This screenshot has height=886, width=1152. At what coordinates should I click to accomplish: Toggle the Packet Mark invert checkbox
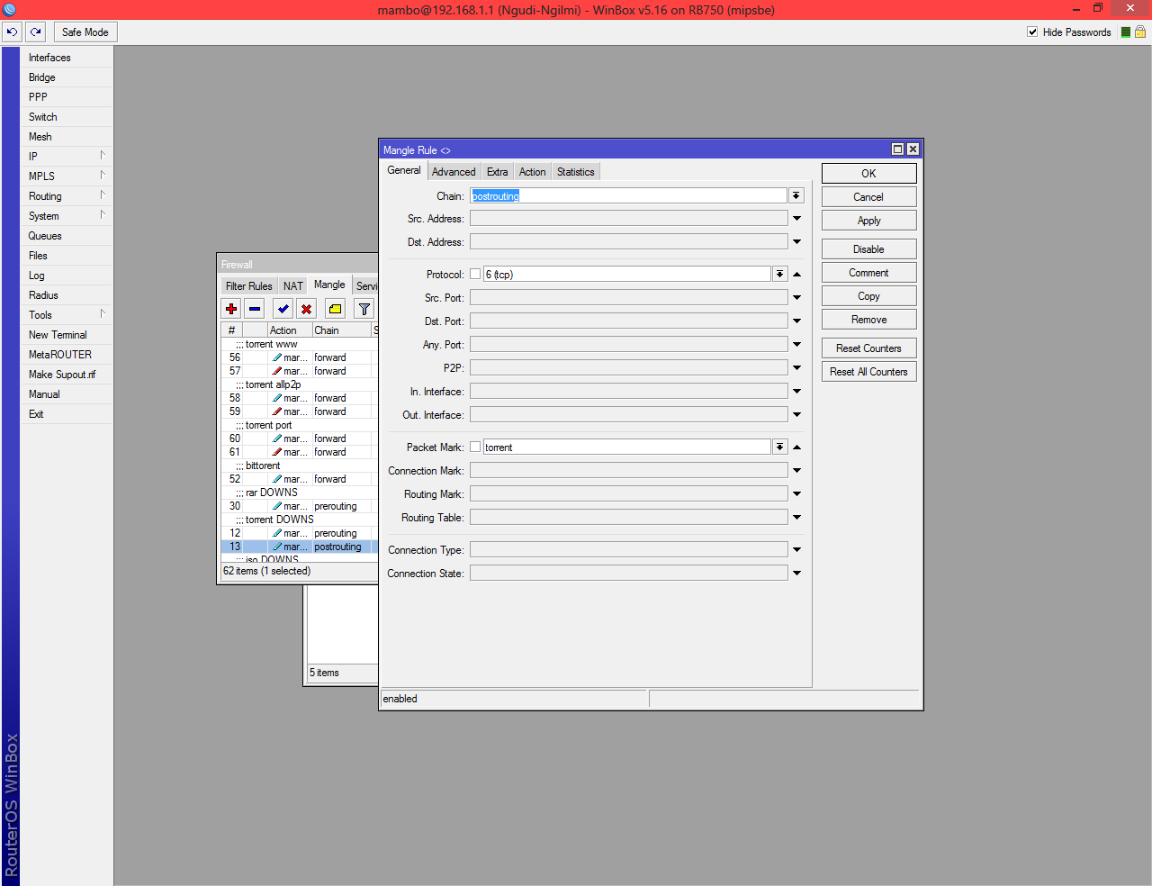click(475, 447)
